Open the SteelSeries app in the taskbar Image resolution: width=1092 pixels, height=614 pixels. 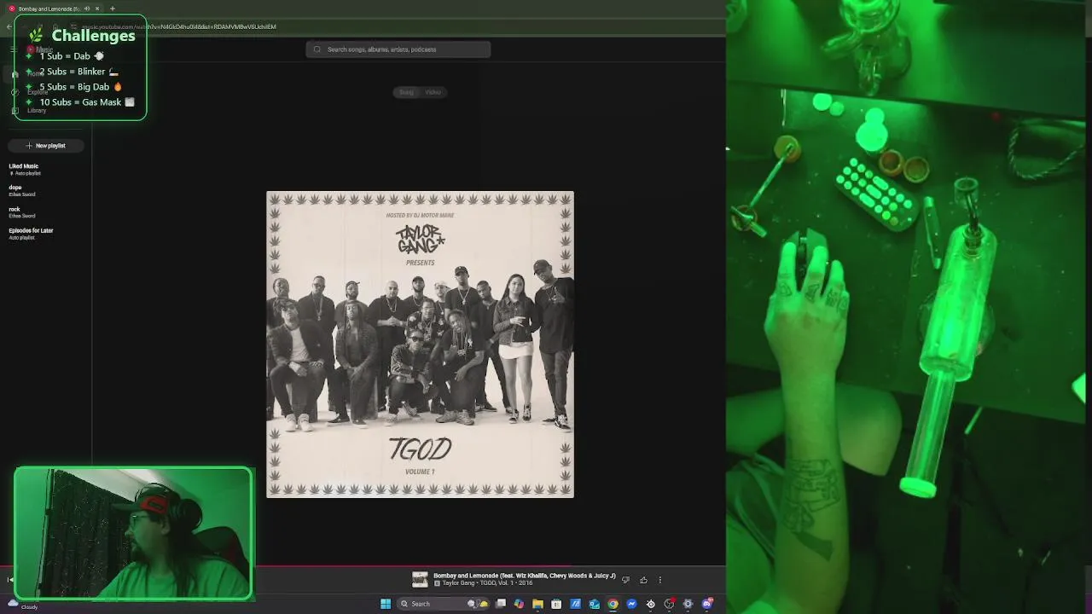[650, 604]
